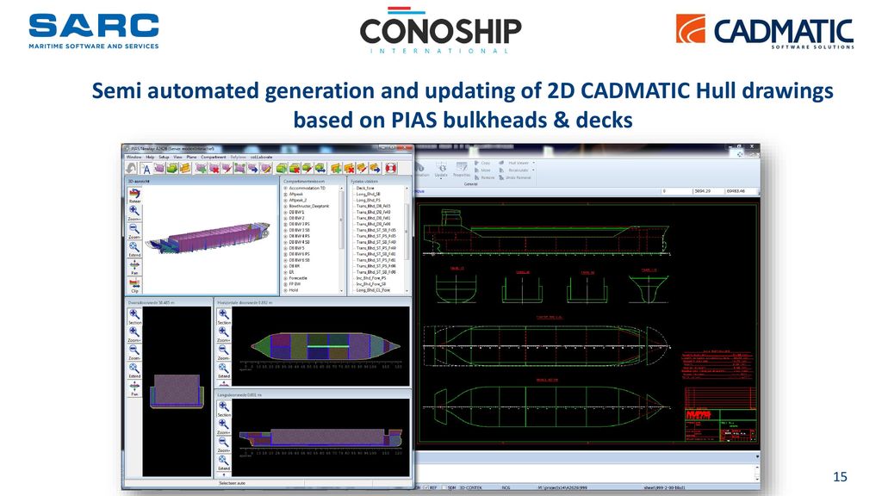Click Section in the Horizontale doorsnede panel
882x496 pixels.
click(224, 317)
